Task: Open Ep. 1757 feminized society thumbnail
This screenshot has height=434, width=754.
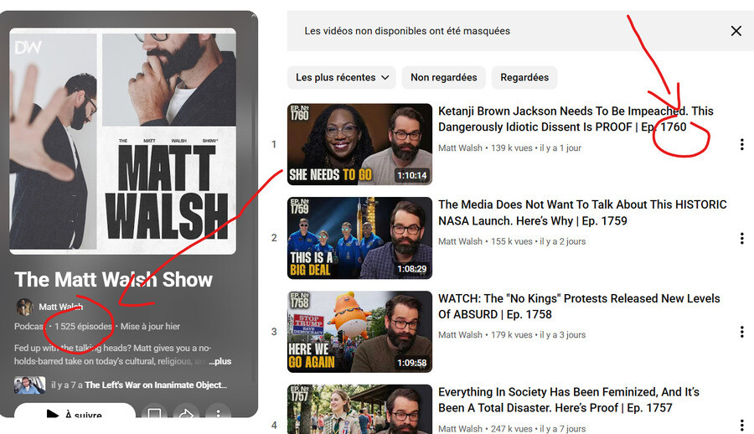Action: click(359, 409)
